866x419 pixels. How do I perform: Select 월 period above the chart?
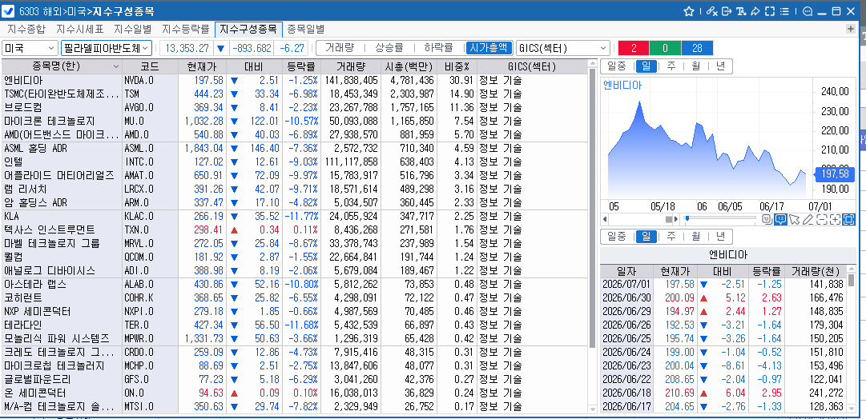pos(696,66)
